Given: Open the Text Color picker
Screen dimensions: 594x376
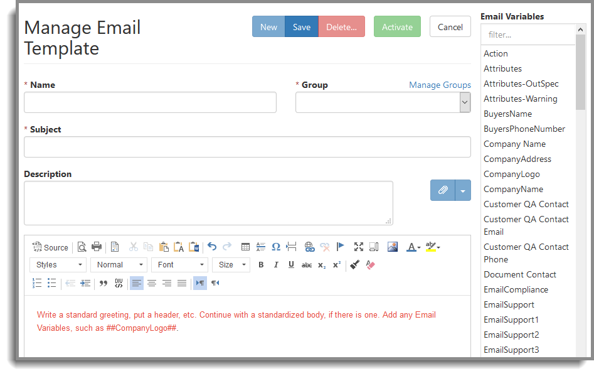Looking at the screenshot, I should pyautogui.click(x=413, y=247).
